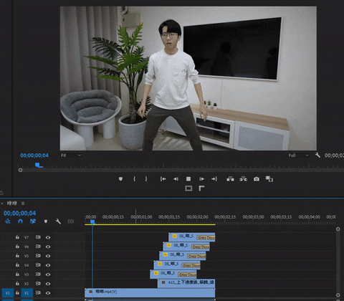Add a marker to the timeline
Viewport: 344px width, 301px height.
[x=46, y=221]
